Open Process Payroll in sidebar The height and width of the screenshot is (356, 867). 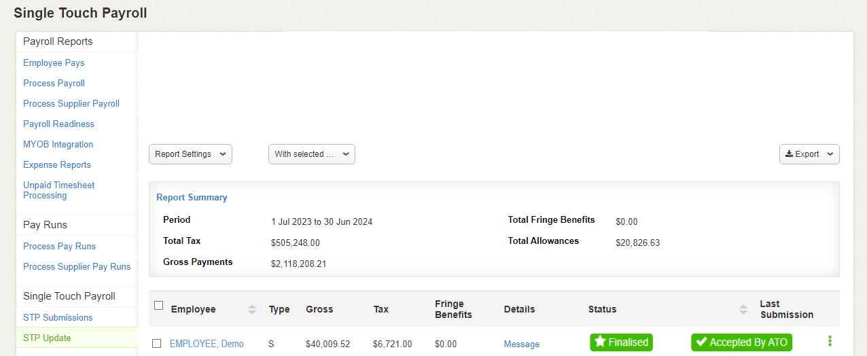point(54,83)
